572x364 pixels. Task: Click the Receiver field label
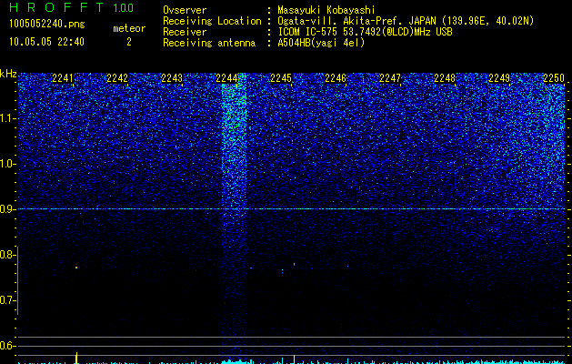185,32
